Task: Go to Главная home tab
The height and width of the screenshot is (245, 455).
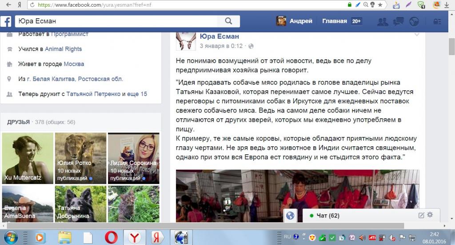Action: [x=334, y=21]
